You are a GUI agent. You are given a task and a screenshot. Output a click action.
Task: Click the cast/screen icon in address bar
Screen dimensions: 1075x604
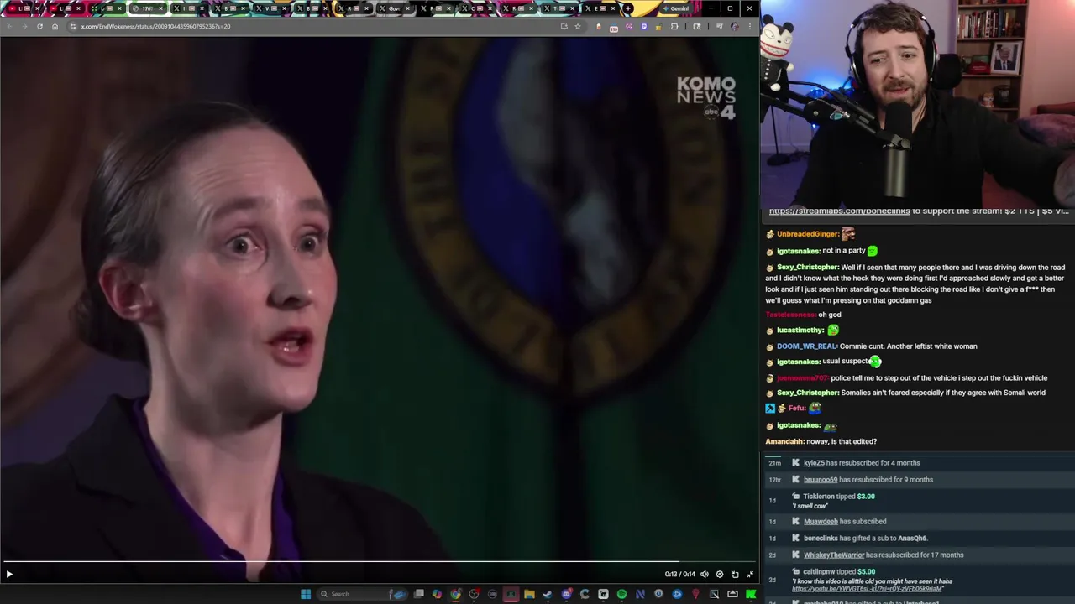pyautogui.click(x=564, y=26)
